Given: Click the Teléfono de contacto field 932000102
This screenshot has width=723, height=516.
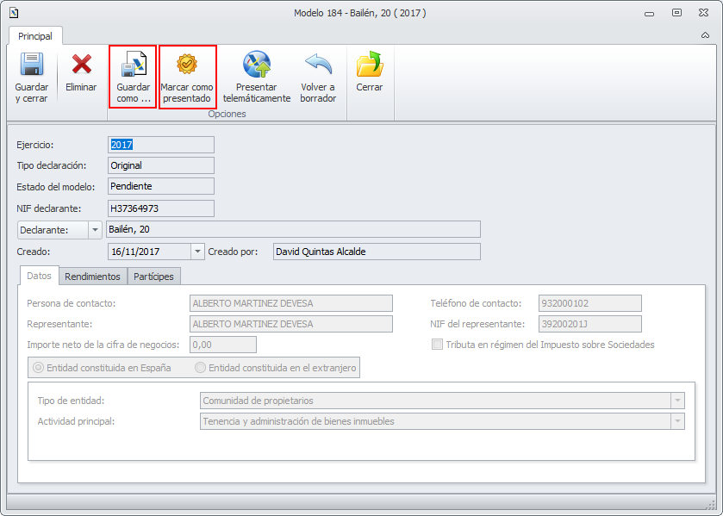Looking at the screenshot, I should pos(590,303).
